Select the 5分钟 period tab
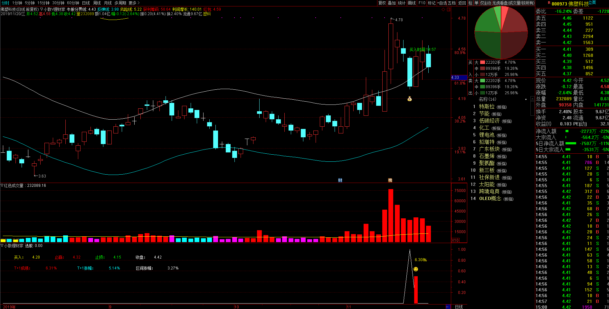Screen dimensions: 609x309 click(x=30, y=3)
